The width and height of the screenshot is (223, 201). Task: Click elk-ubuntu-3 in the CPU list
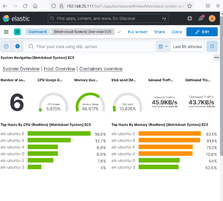[x=12, y=167]
